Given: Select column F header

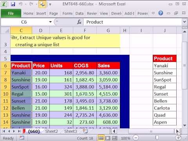Looking at the screenshot, I should click(x=85, y=31).
